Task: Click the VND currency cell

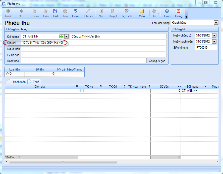Action: [15, 74]
